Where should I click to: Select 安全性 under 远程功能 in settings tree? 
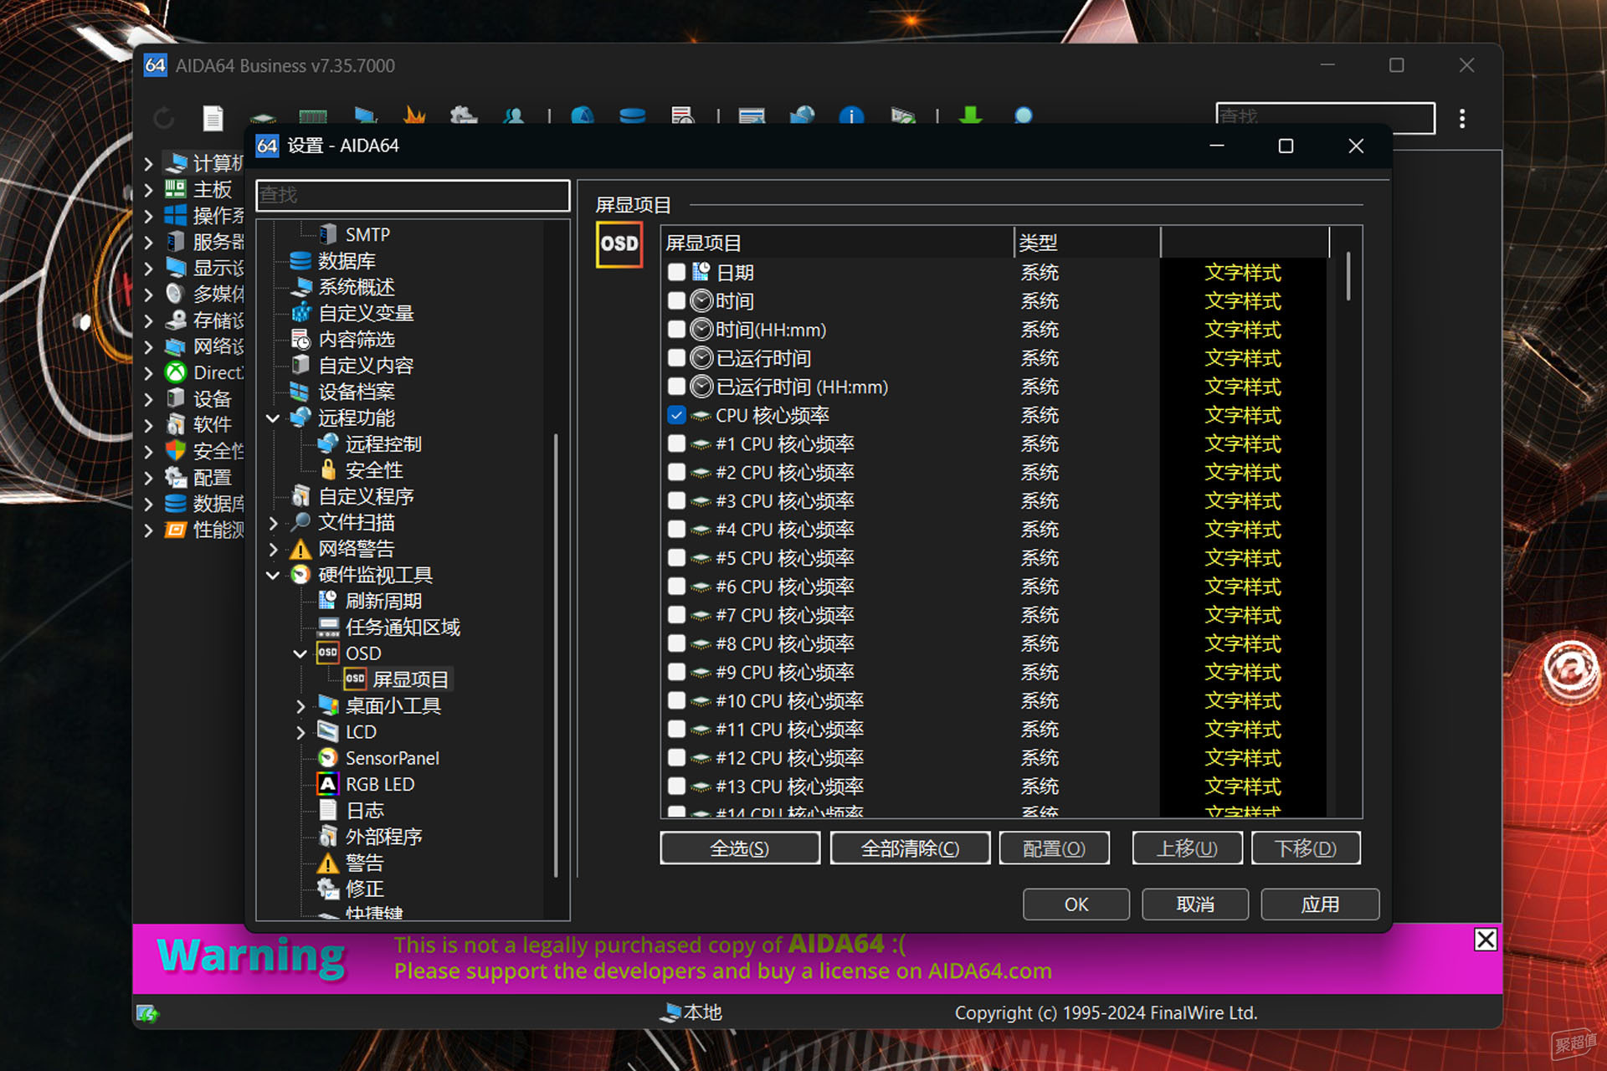374,470
